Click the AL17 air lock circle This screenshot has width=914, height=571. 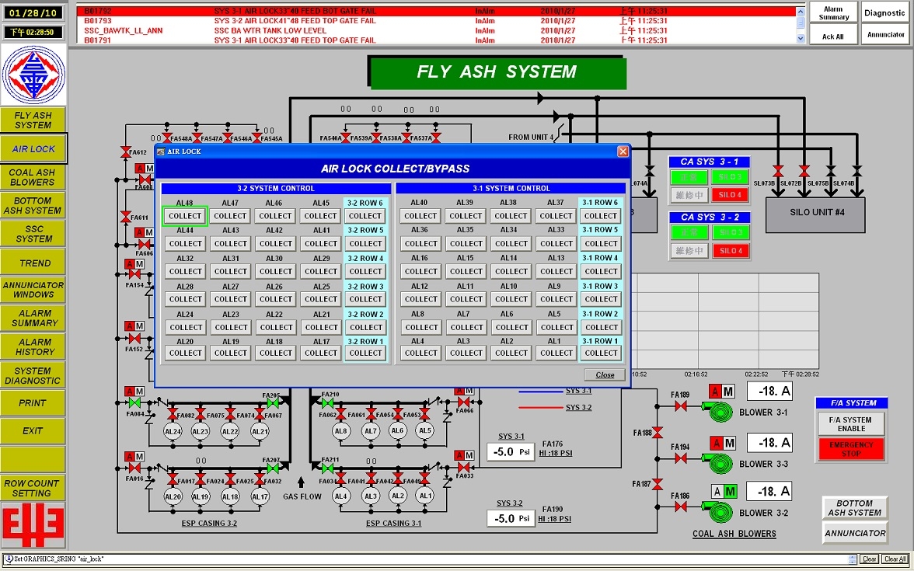pos(260,496)
